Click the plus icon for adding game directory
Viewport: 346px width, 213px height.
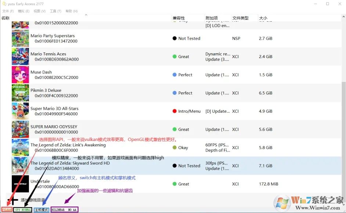click(14, 201)
